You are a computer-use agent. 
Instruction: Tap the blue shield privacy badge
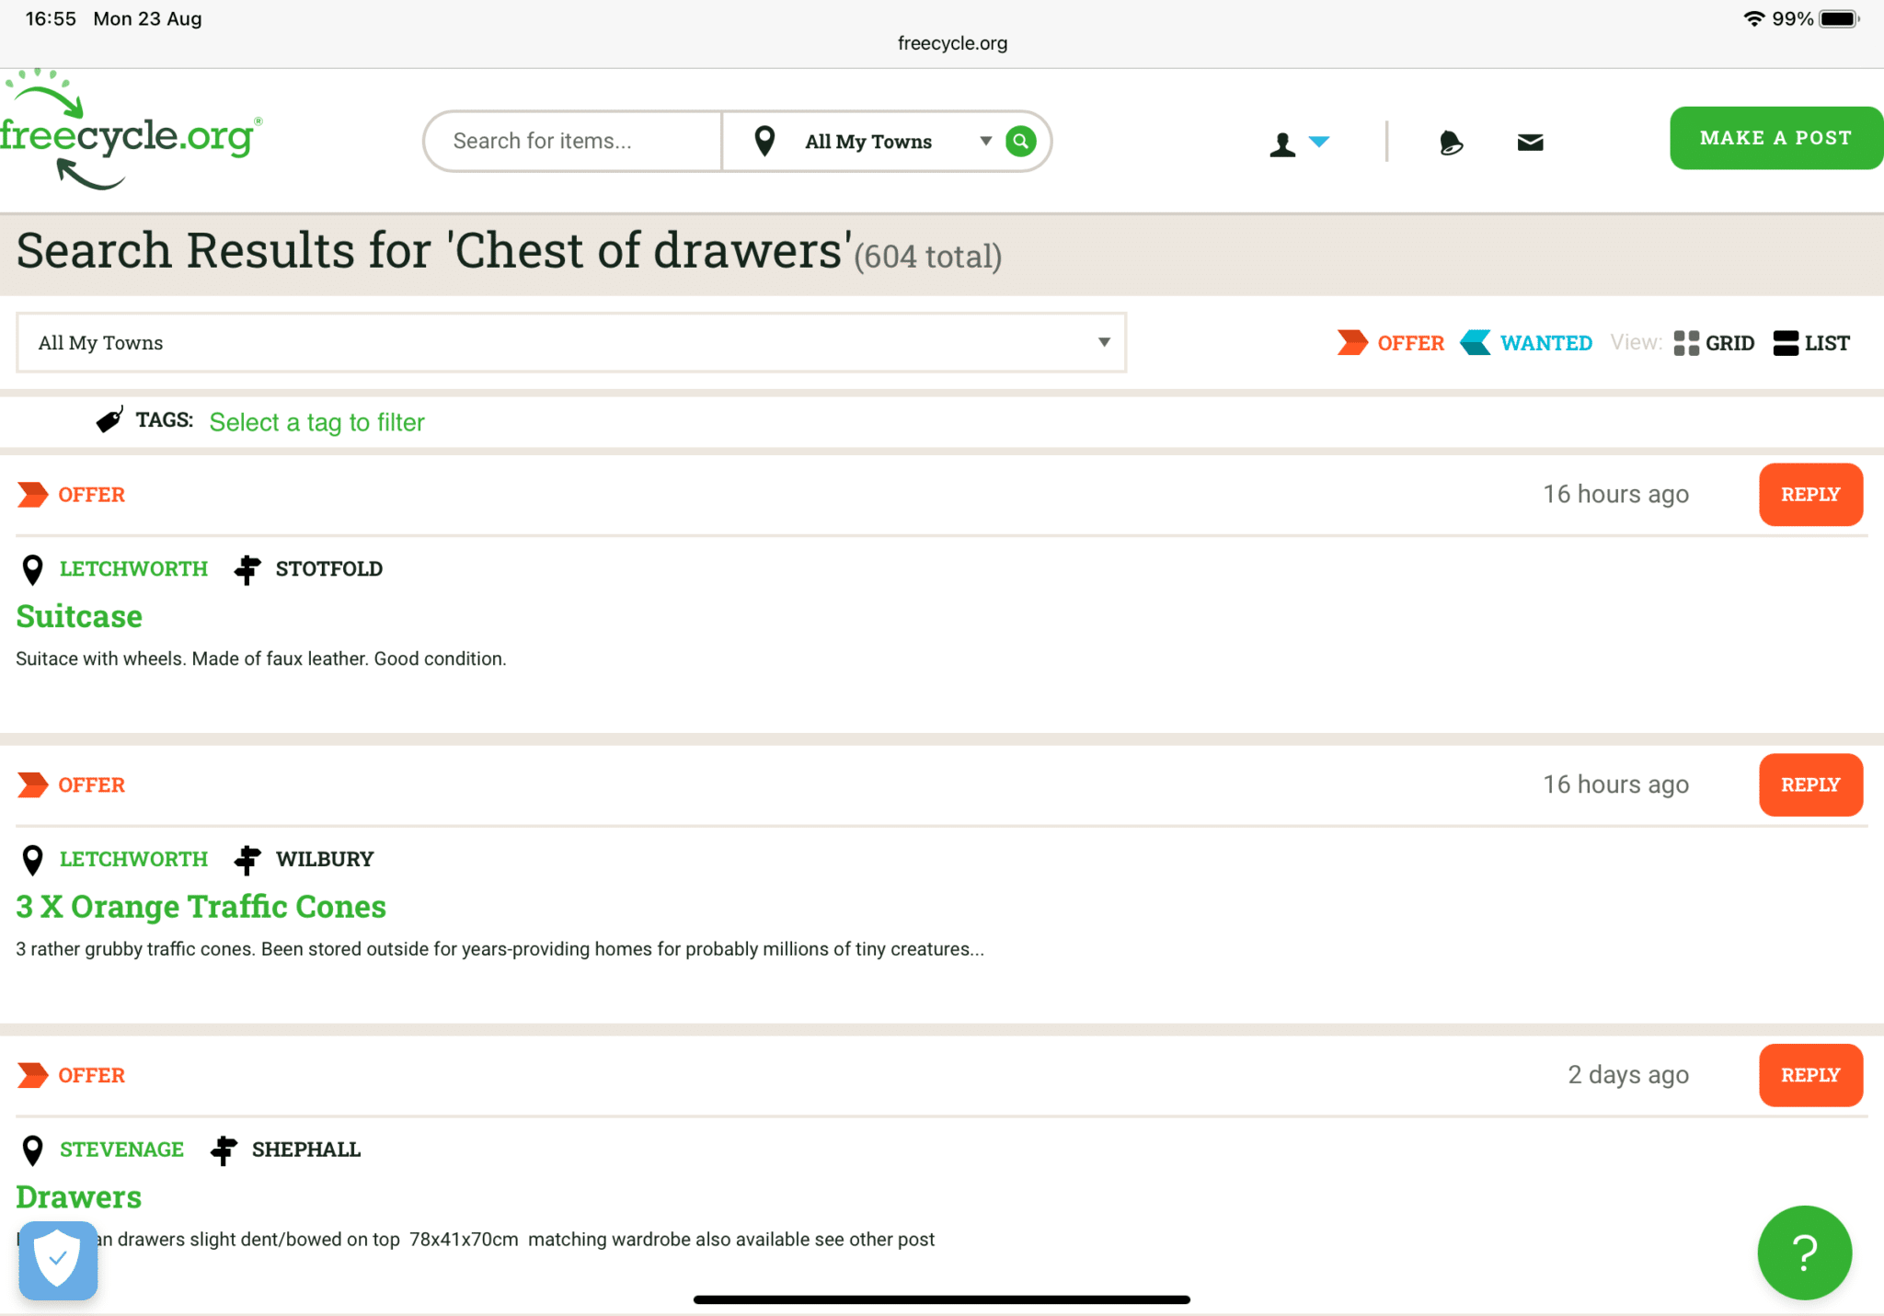(58, 1259)
